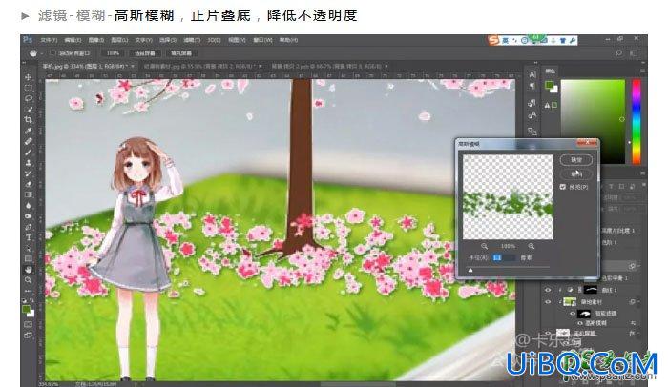Click the color panel foreground swatch

pos(549,85)
